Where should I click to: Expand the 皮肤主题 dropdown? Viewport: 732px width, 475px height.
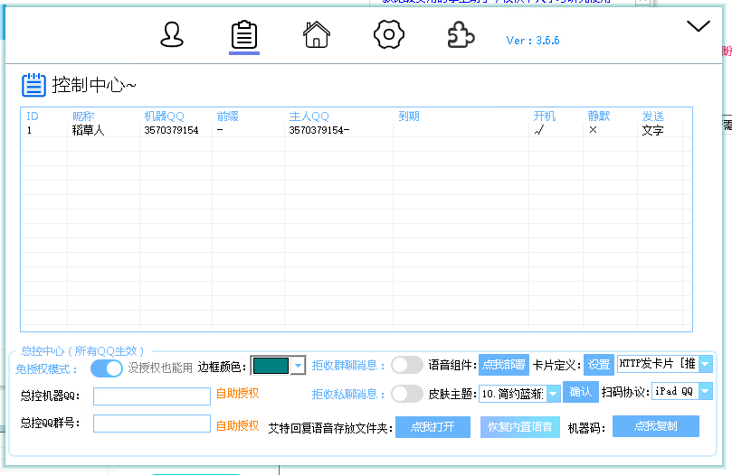[553, 394]
